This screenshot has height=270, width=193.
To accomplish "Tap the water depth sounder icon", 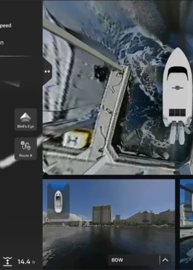I will tap(8, 261).
